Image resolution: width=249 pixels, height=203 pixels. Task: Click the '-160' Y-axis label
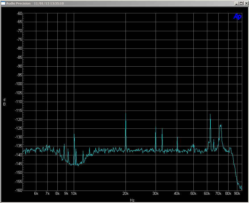[18, 190]
